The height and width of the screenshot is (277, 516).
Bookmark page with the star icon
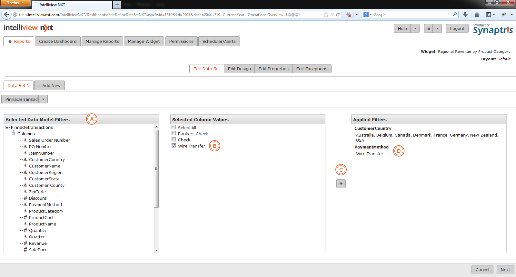[x=326, y=14]
